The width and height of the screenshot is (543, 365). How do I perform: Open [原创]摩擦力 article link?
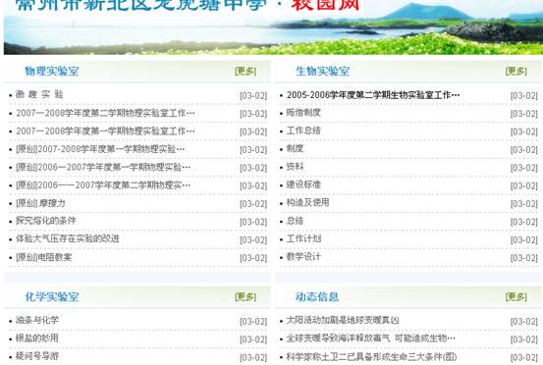[x=40, y=203]
